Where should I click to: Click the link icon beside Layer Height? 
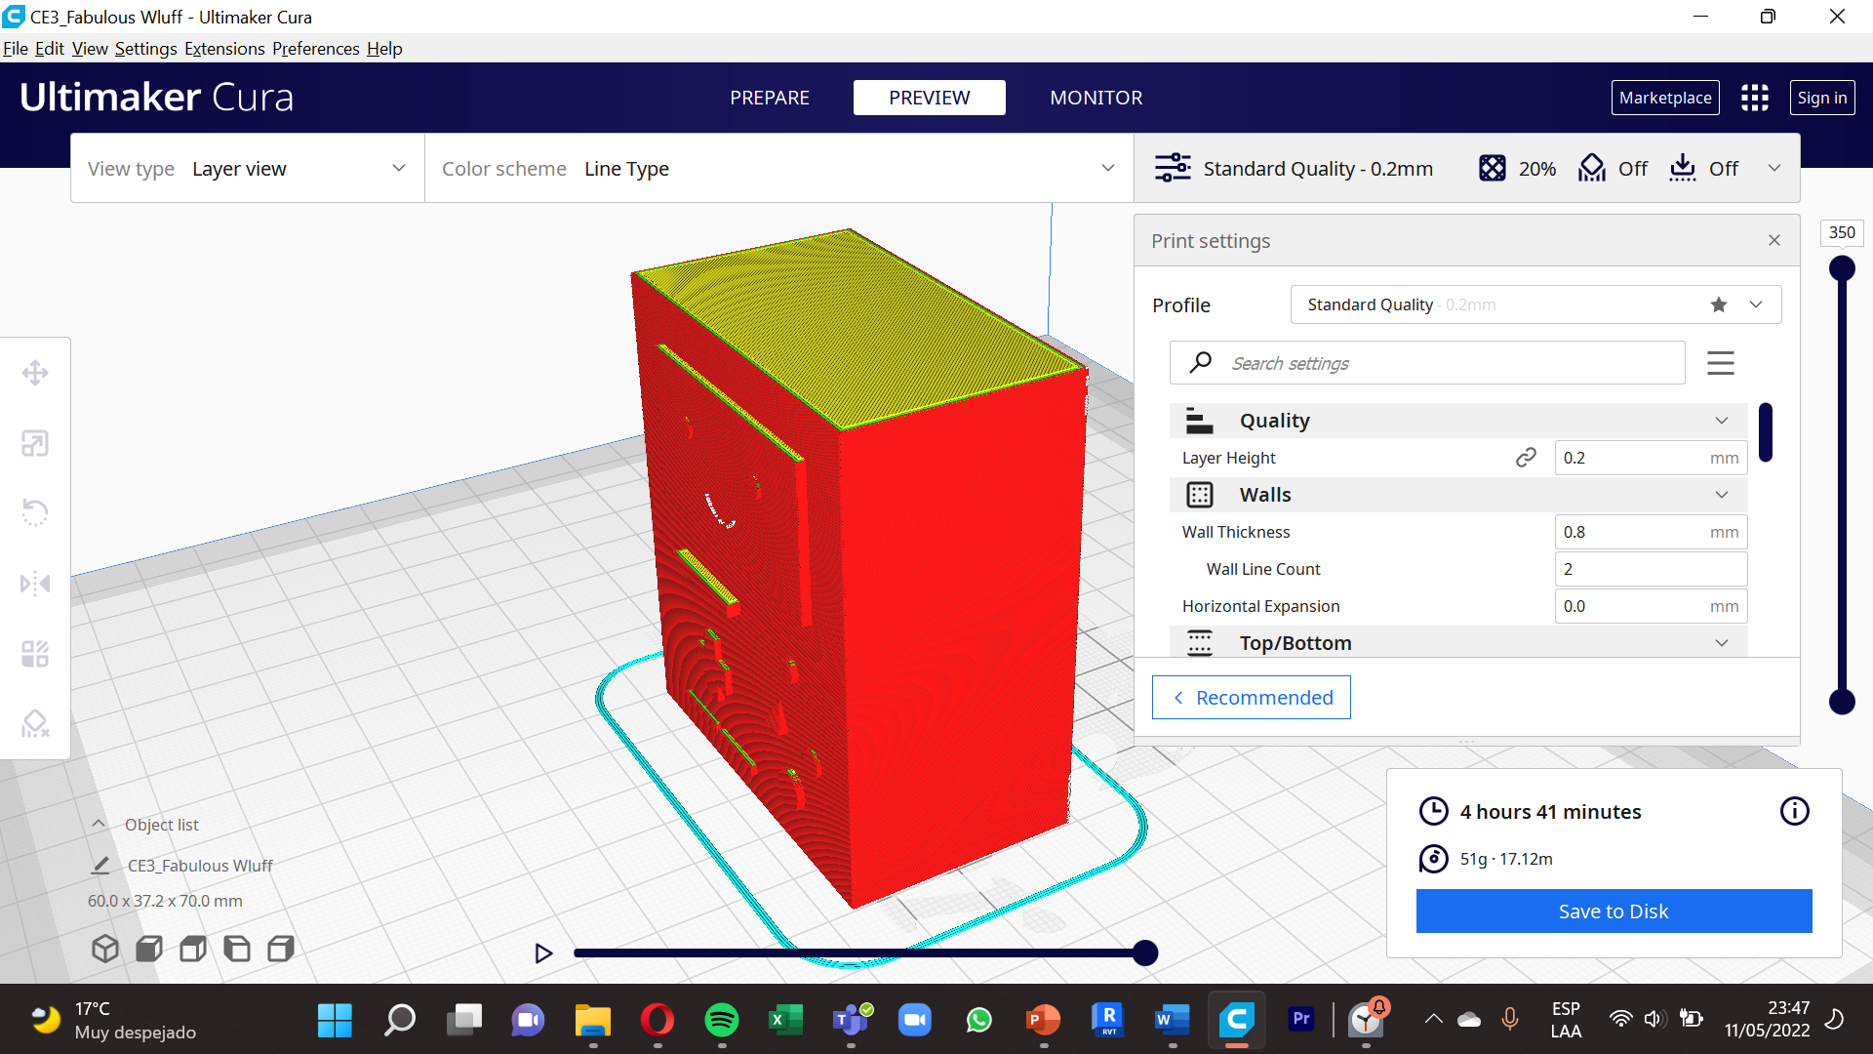pos(1526,458)
